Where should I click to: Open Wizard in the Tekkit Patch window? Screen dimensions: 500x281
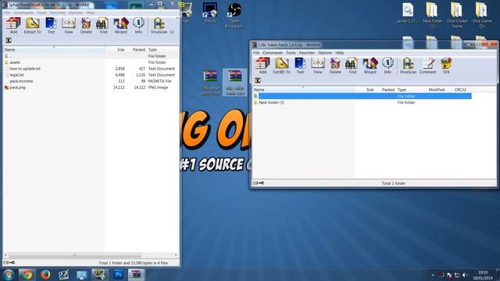pos(370,66)
